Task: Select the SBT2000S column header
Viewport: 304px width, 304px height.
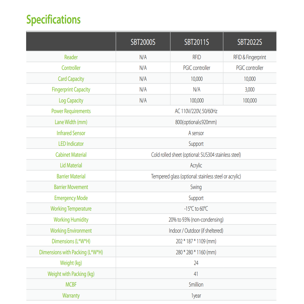Action: pyautogui.click(x=143, y=42)
